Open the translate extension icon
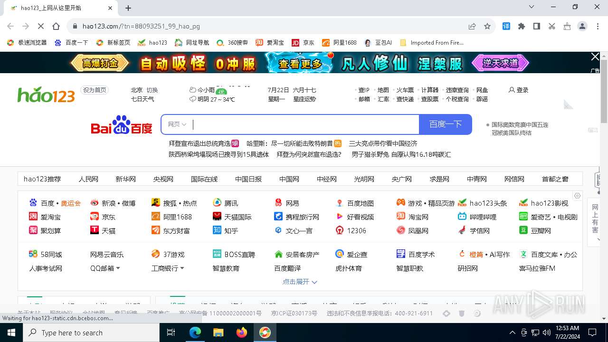The image size is (608, 342). tap(506, 27)
